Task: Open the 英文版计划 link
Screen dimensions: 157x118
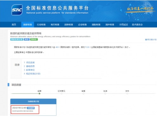Action: coord(151,40)
